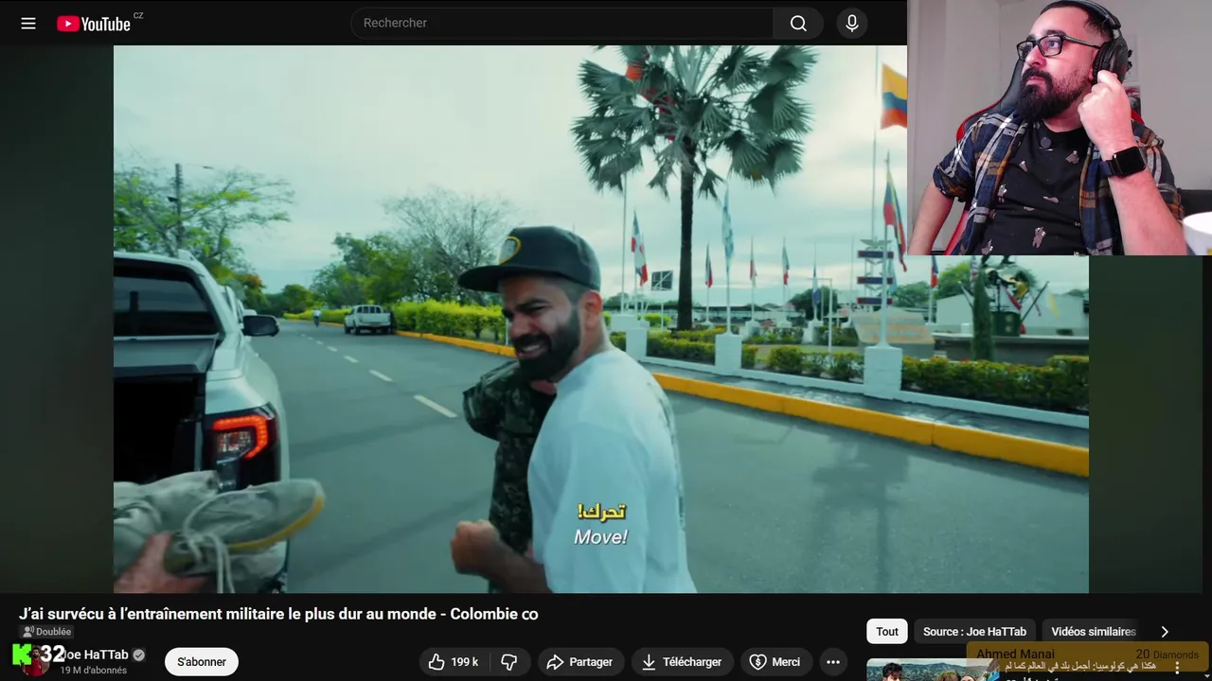Click the Ahmed Manai donation alert

coord(1088,655)
